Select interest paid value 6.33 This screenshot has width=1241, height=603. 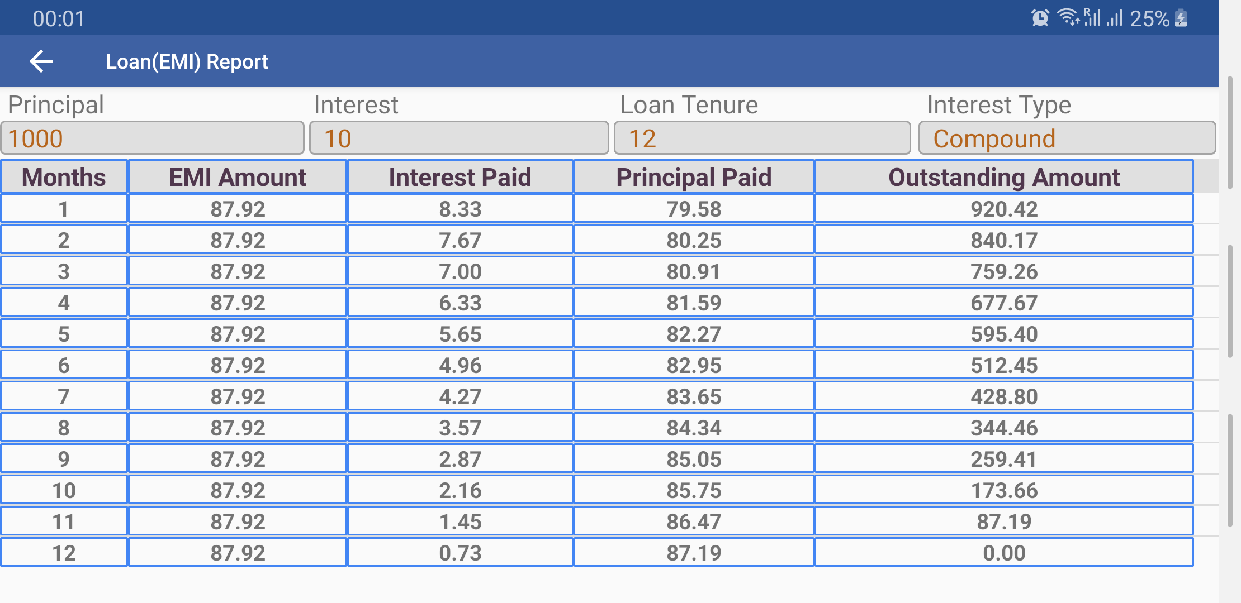(460, 303)
